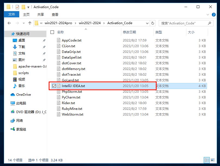Open recent locations dropdown arrow
220x166 pixels.
click(x=24, y=23)
